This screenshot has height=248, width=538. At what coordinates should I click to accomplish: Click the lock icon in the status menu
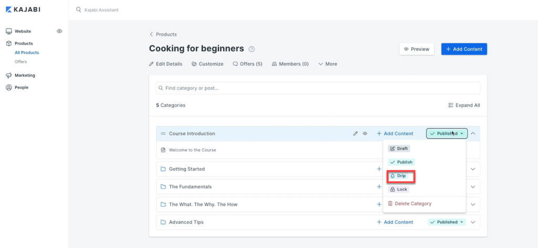(392, 189)
